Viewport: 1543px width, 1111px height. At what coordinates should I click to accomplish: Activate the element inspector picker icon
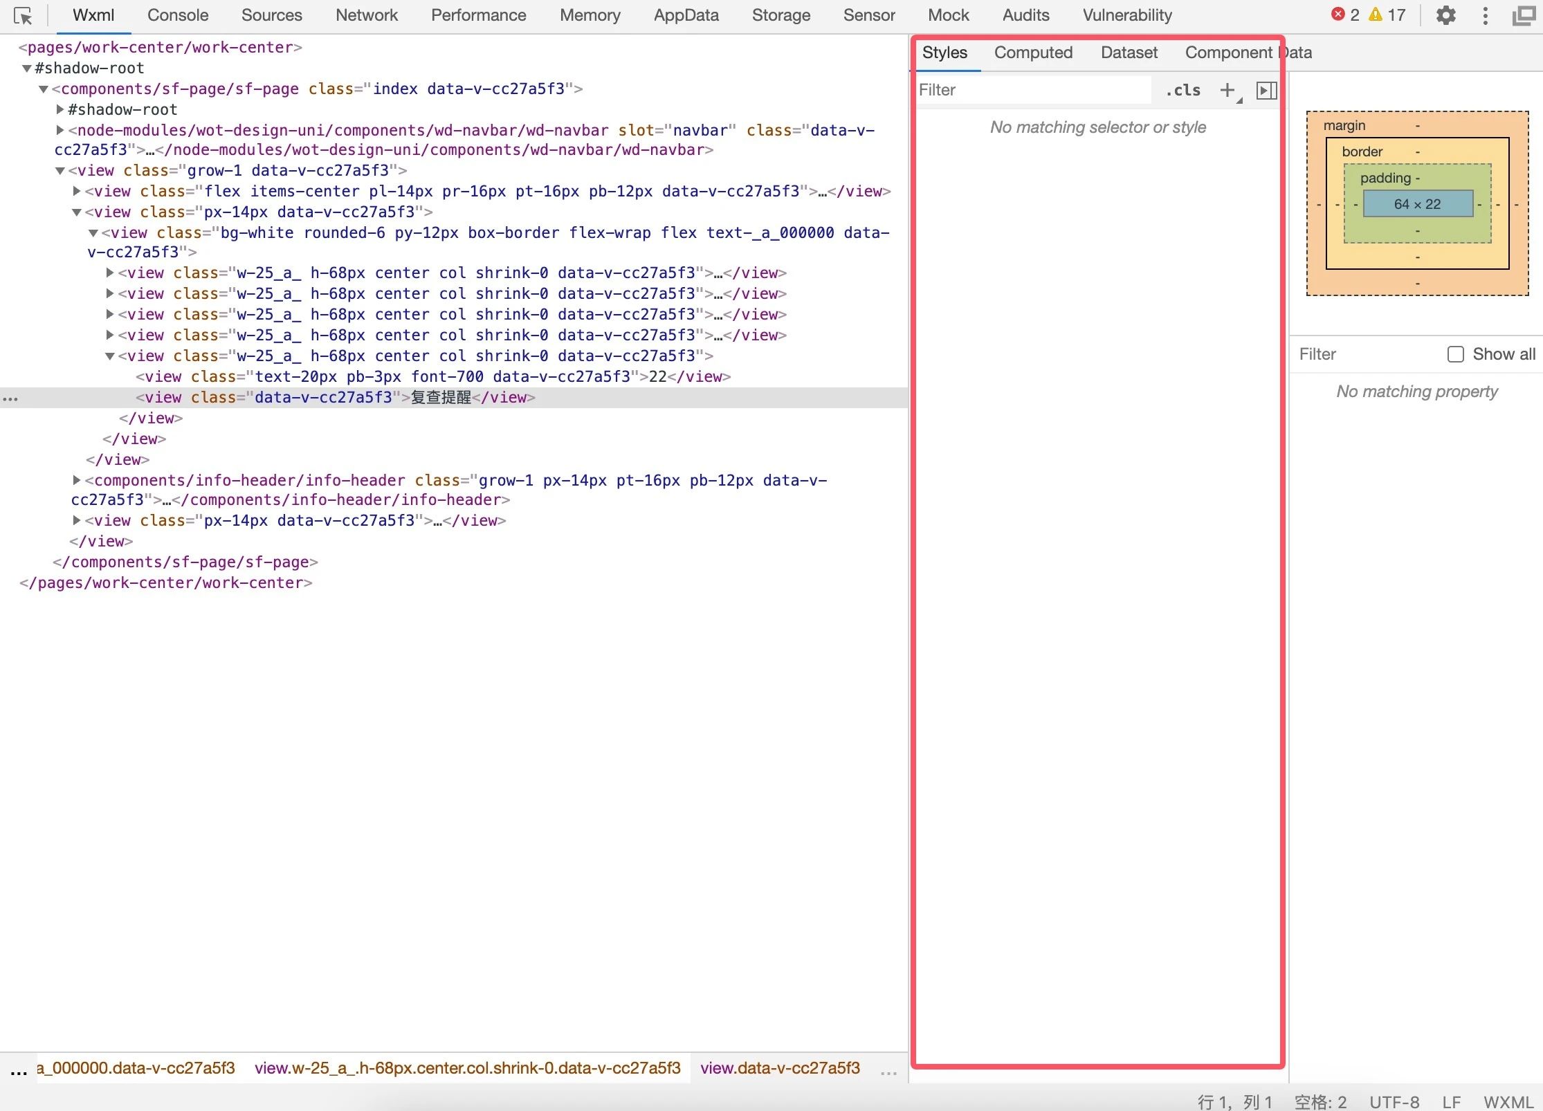[23, 15]
